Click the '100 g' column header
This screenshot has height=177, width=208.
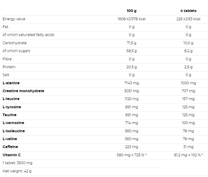coord(131,11)
